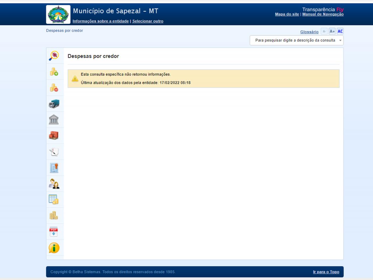Click the yellow warning triangle icon
The image size is (373, 280).
[x=75, y=79]
